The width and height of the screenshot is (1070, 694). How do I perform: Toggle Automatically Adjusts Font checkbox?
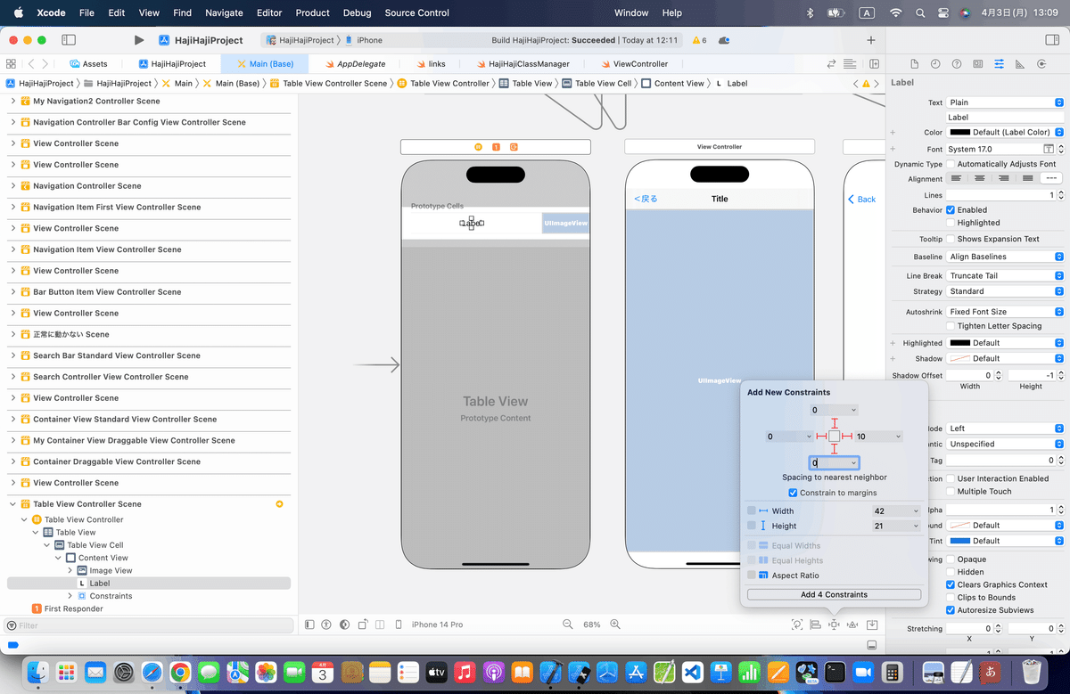951,164
